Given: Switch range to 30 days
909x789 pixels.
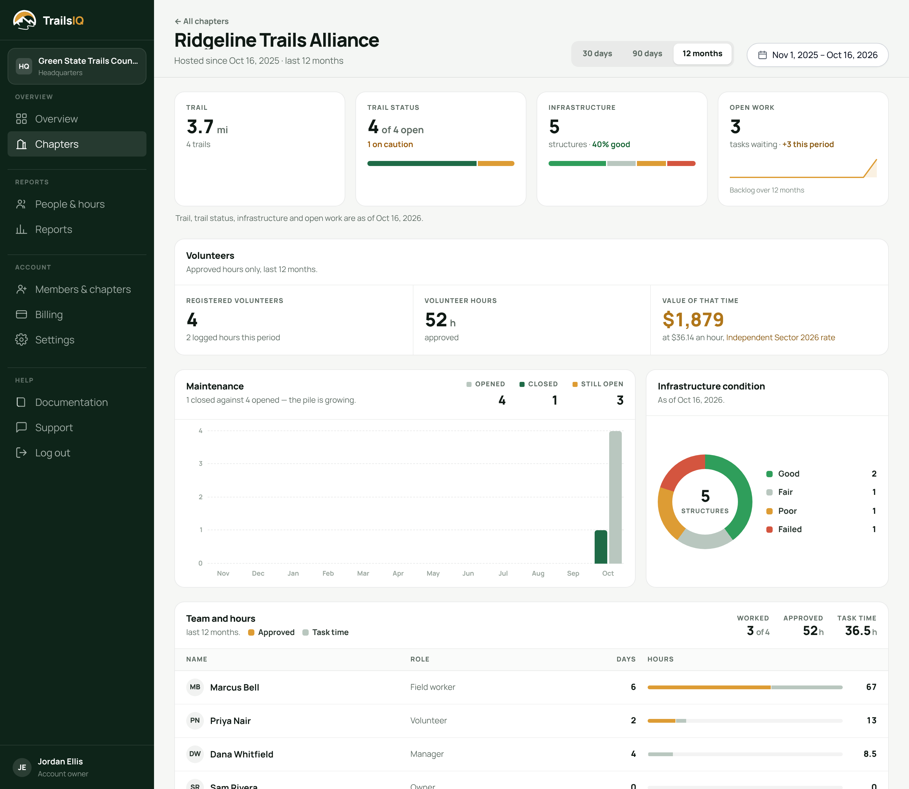Looking at the screenshot, I should tap(597, 54).
